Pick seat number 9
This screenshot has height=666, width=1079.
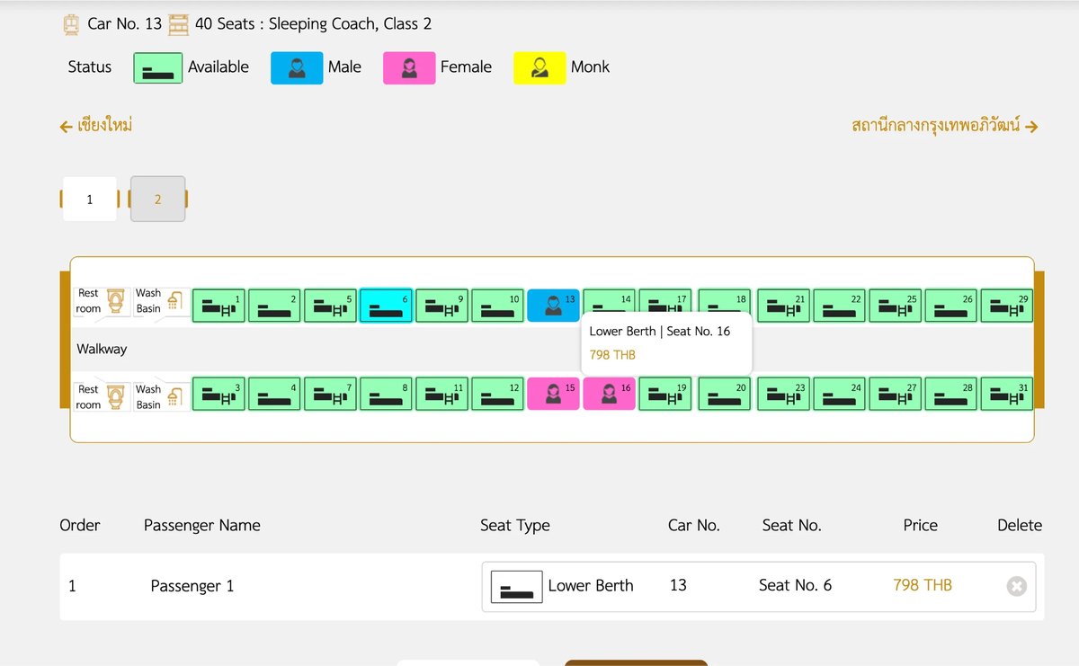coord(441,306)
